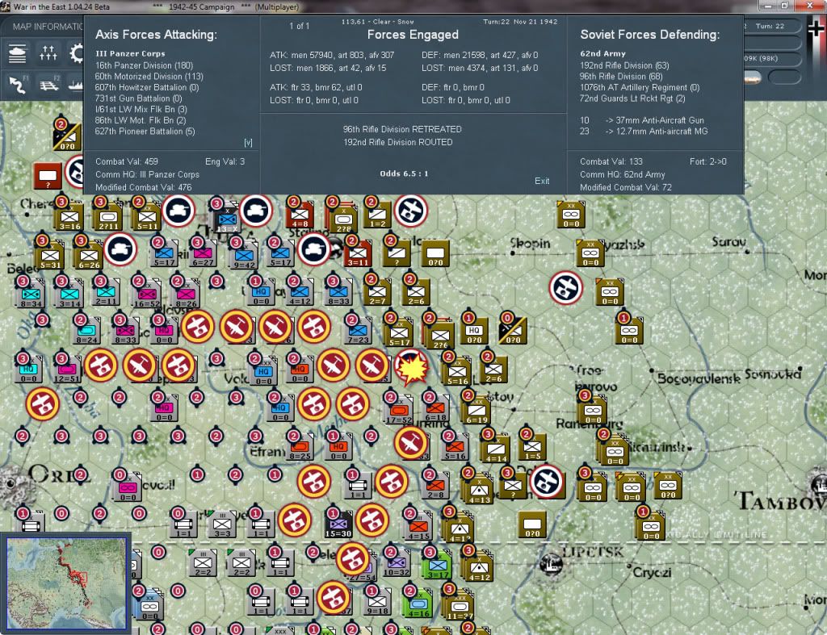
Task: Select the 60th Motorized Division (113) entry
Action: [x=149, y=77]
